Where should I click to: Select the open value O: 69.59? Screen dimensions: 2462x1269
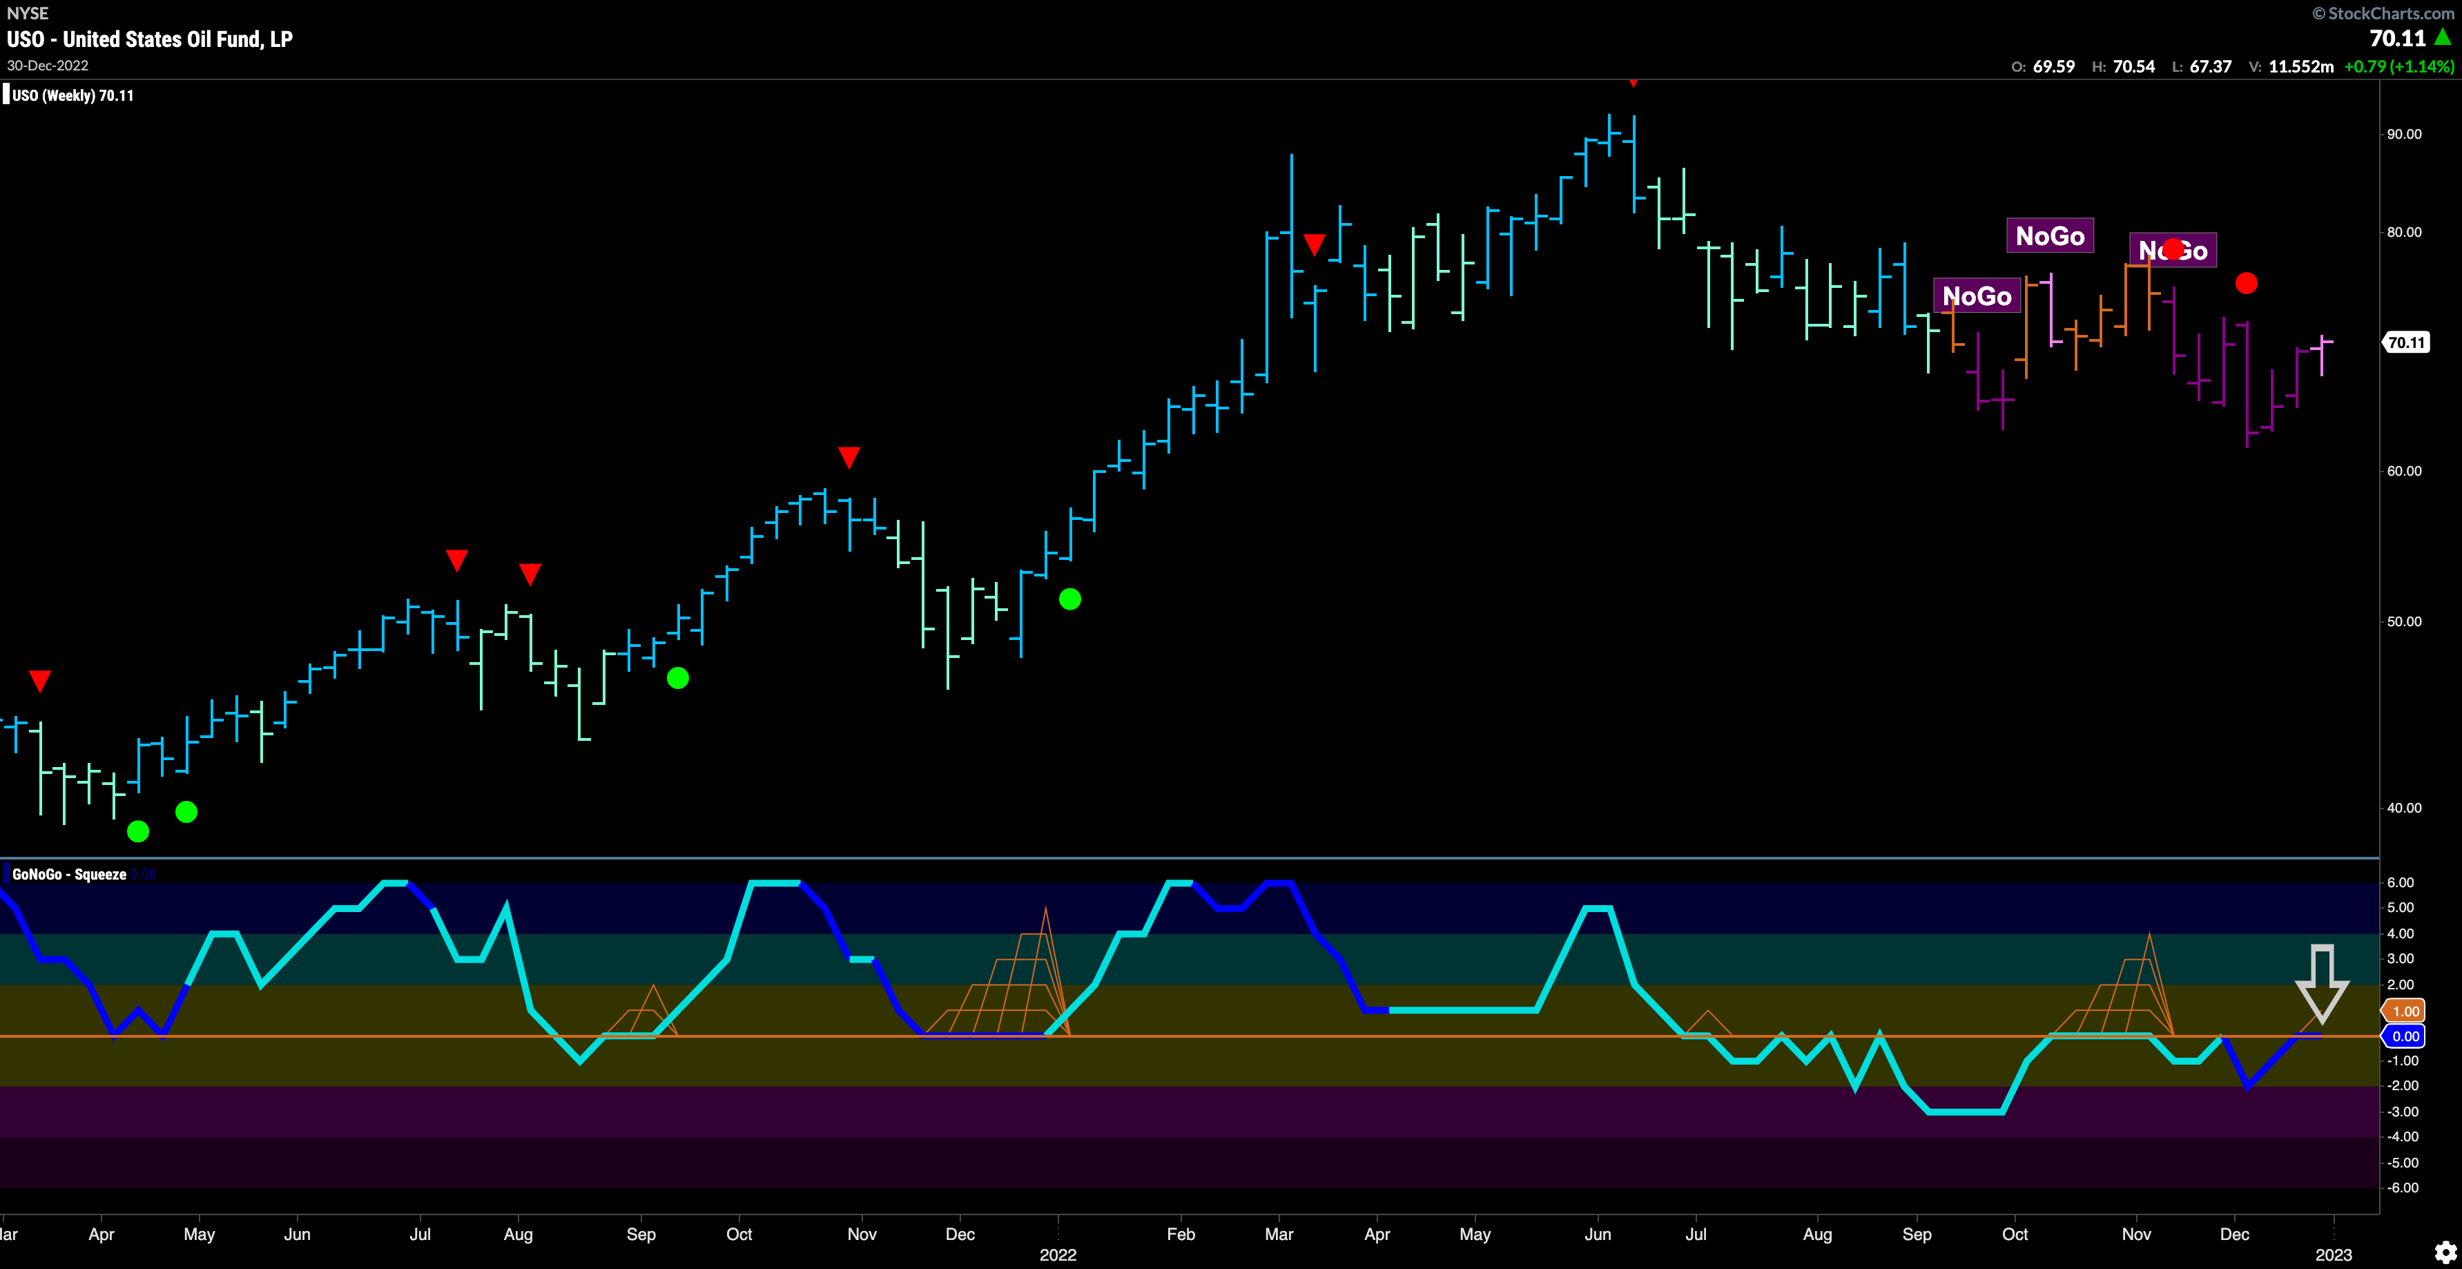coord(2042,67)
